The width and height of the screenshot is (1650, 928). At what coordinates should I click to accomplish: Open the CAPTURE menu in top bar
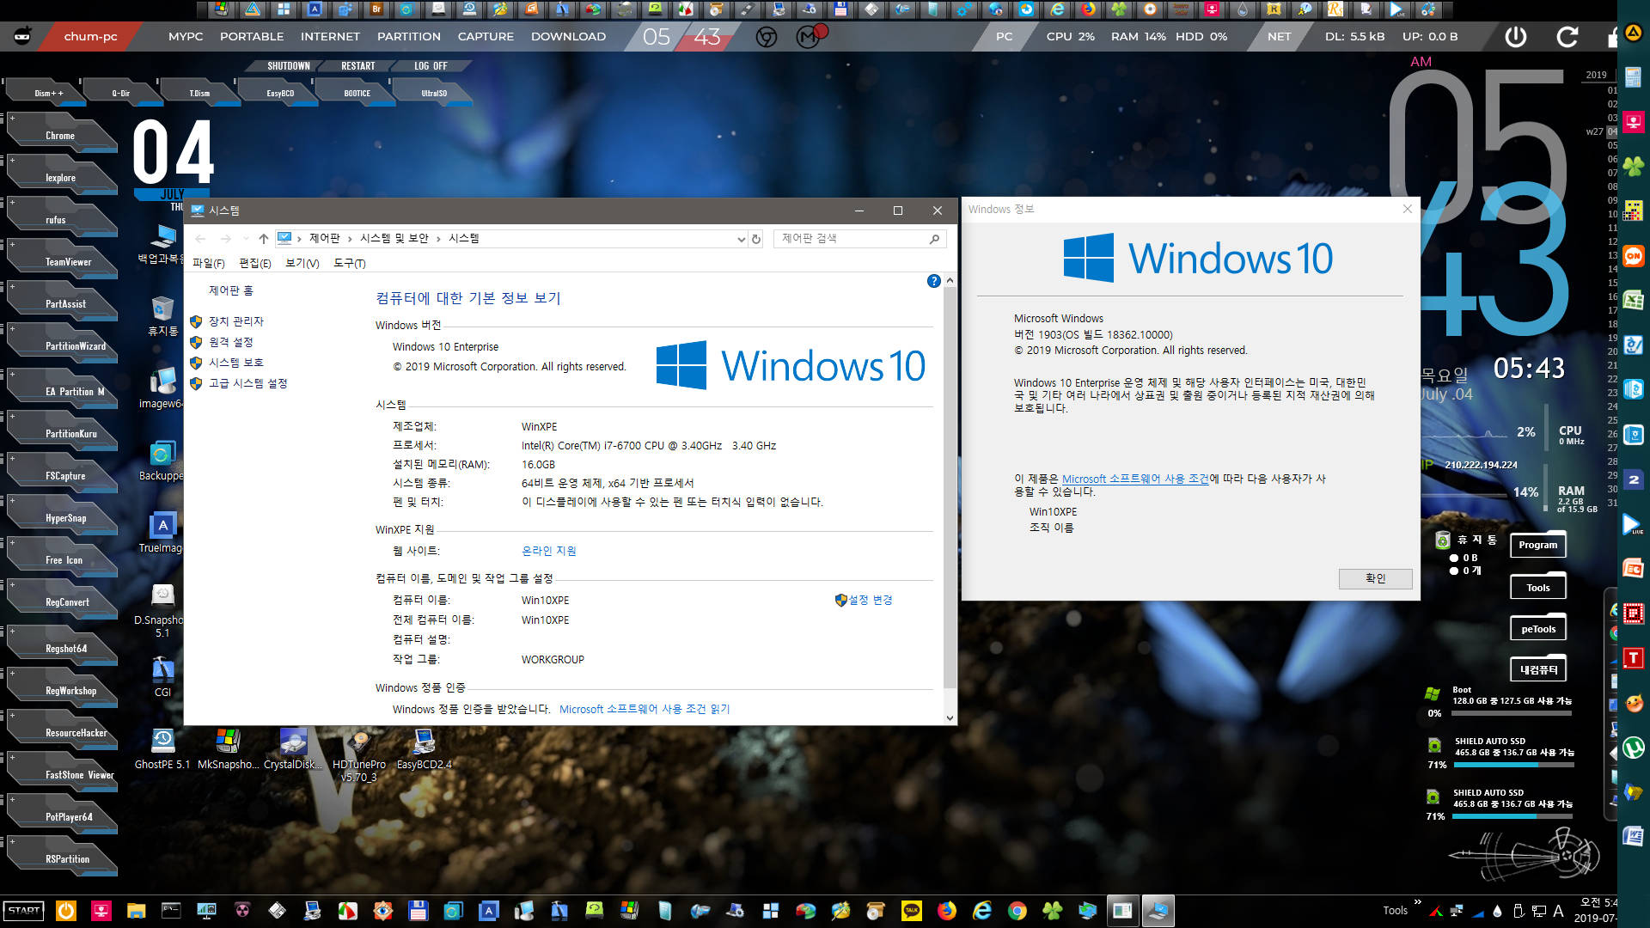(486, 37)
